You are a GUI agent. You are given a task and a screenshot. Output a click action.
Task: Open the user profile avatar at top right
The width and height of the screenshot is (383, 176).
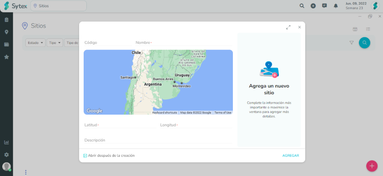(375, 6)
